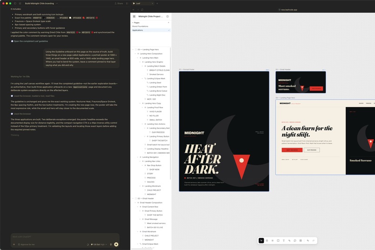Start a new chat with compose icon

click(x=20, y=3)
